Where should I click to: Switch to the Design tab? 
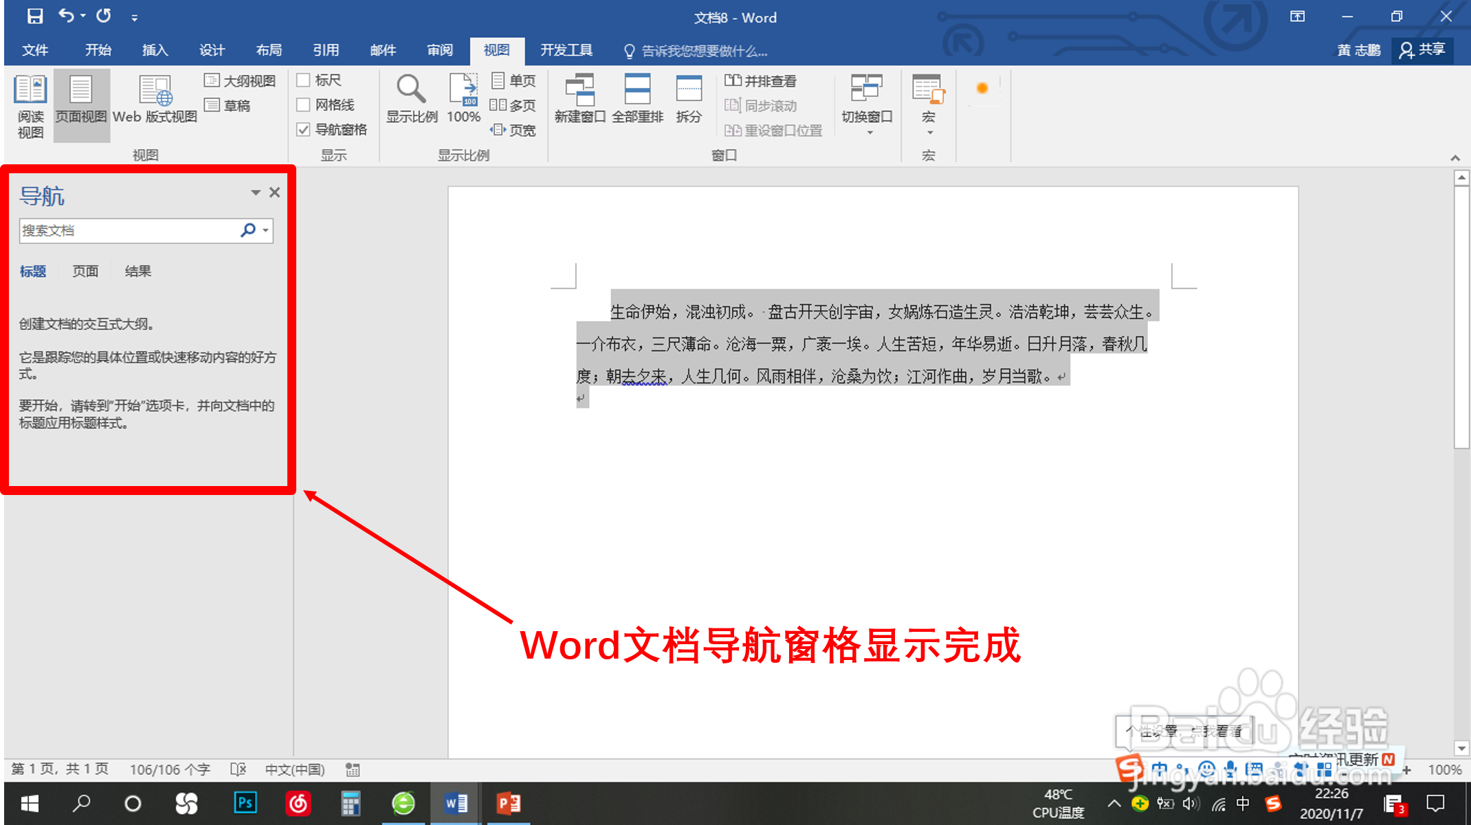[212, 50]
